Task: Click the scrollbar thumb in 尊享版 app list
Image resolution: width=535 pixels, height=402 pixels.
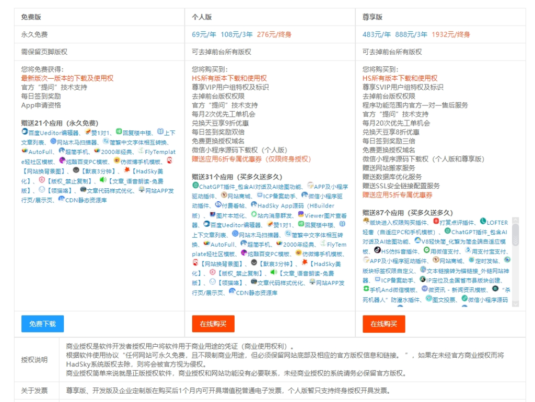Action: pyautogui.click(x=515, y=235)
